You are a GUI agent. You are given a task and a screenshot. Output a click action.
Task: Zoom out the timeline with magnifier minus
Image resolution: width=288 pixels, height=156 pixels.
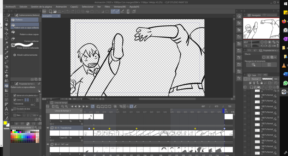[62, 107]
